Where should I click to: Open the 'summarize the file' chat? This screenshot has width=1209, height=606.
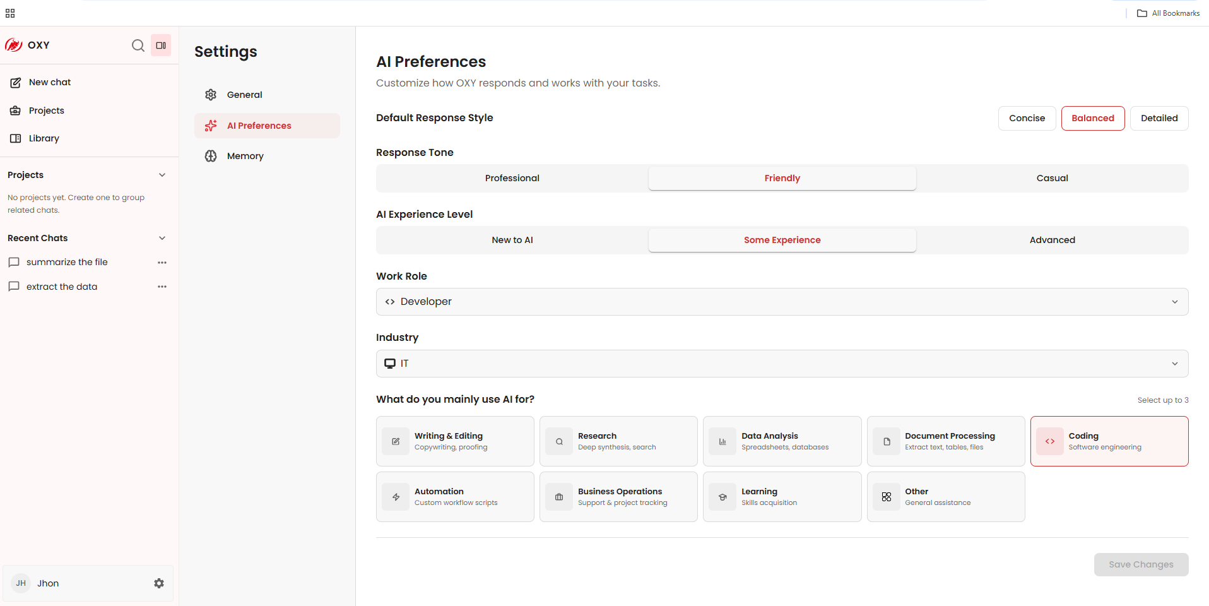point(67,262)
